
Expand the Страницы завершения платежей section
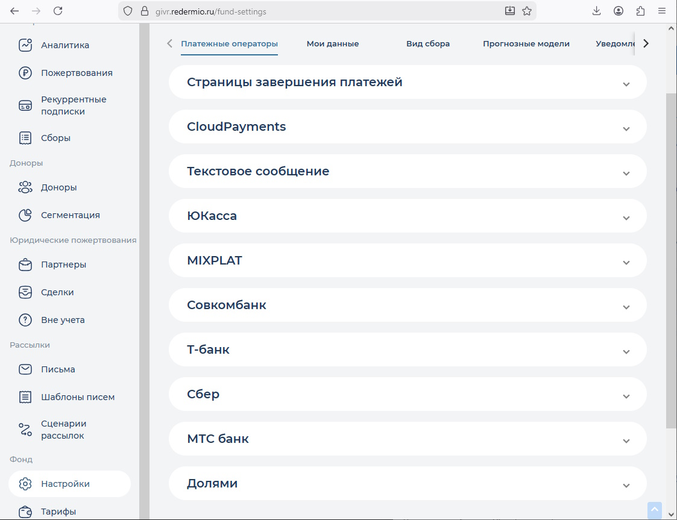[408, 82]
